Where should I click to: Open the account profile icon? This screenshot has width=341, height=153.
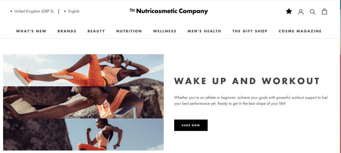click(301, 12)
